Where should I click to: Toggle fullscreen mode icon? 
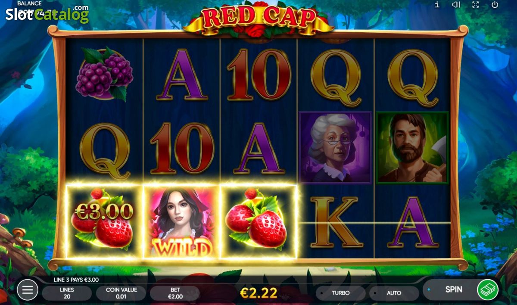click(476, 5)
